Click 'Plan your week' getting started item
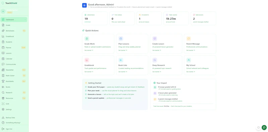 (x=111, y=91)
